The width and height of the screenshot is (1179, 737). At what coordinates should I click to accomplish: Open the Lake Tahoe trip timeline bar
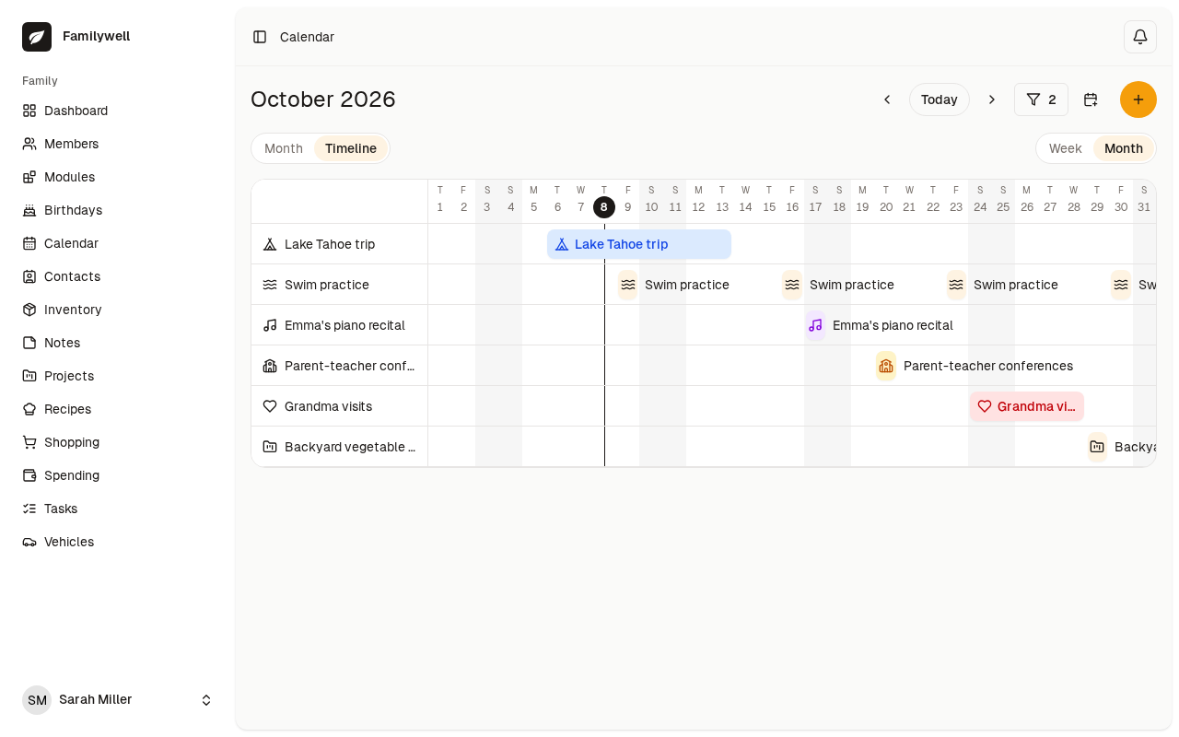[639, 244]
